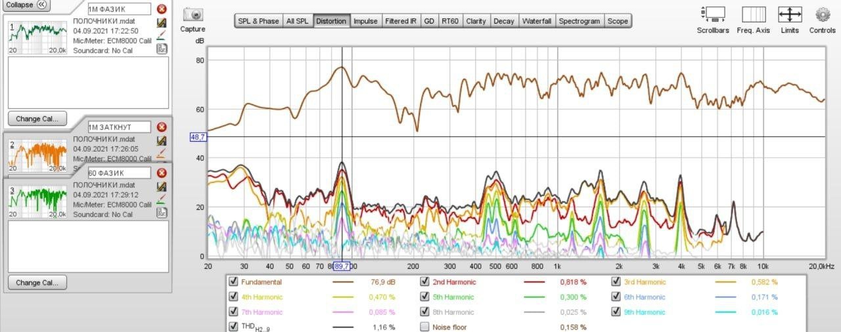Open the SPL & Phase tab
The image size is (841, 332).
tap(259, 21)
